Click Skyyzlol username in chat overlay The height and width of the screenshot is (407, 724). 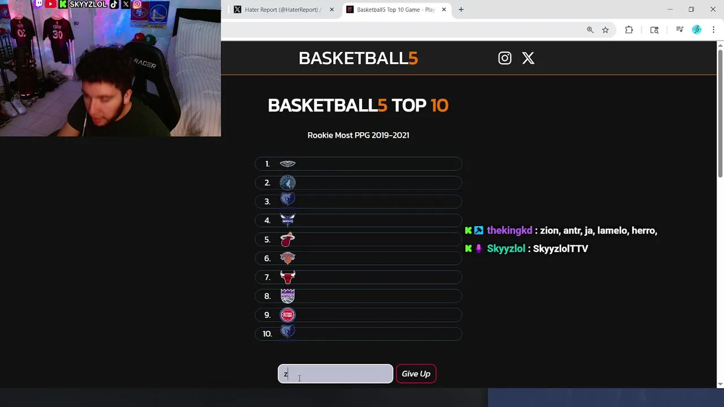506,249
